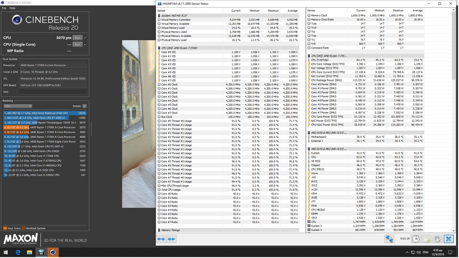
Task: Click the clock reset icon in HWiNFO
Action: [x=416, y=239]
